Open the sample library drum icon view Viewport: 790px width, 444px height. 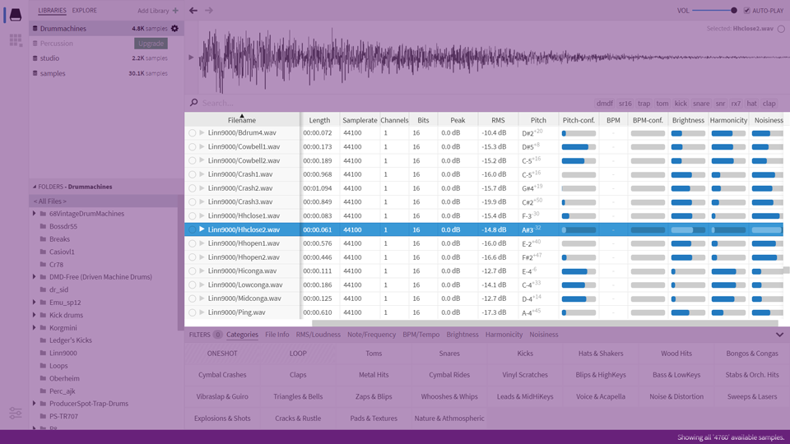16,15
